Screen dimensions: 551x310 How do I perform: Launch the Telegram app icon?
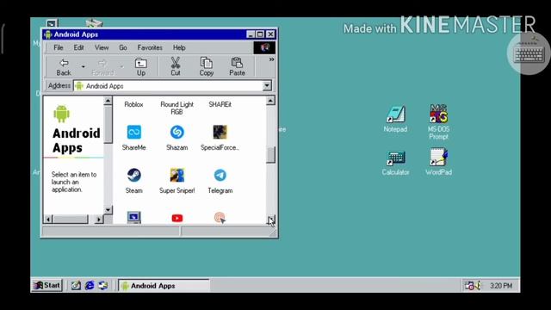pos(220,176)
